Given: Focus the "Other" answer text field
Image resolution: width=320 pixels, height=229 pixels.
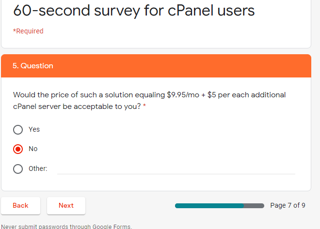Looking at the screenshot, I should (x=176, y=168).
